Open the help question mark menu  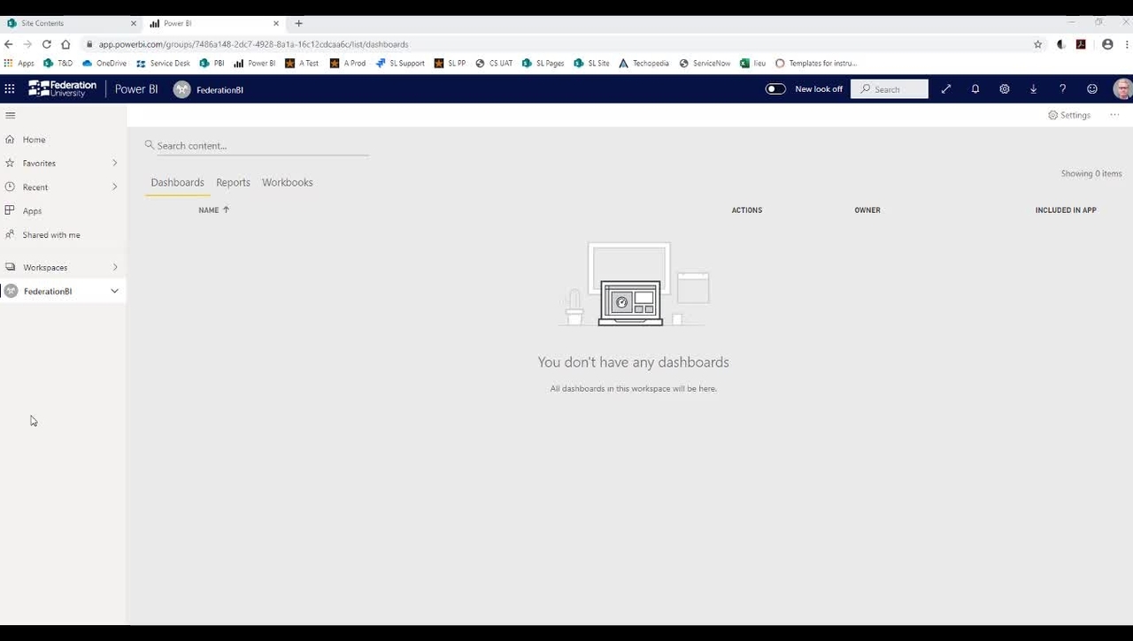[1062, 89]
